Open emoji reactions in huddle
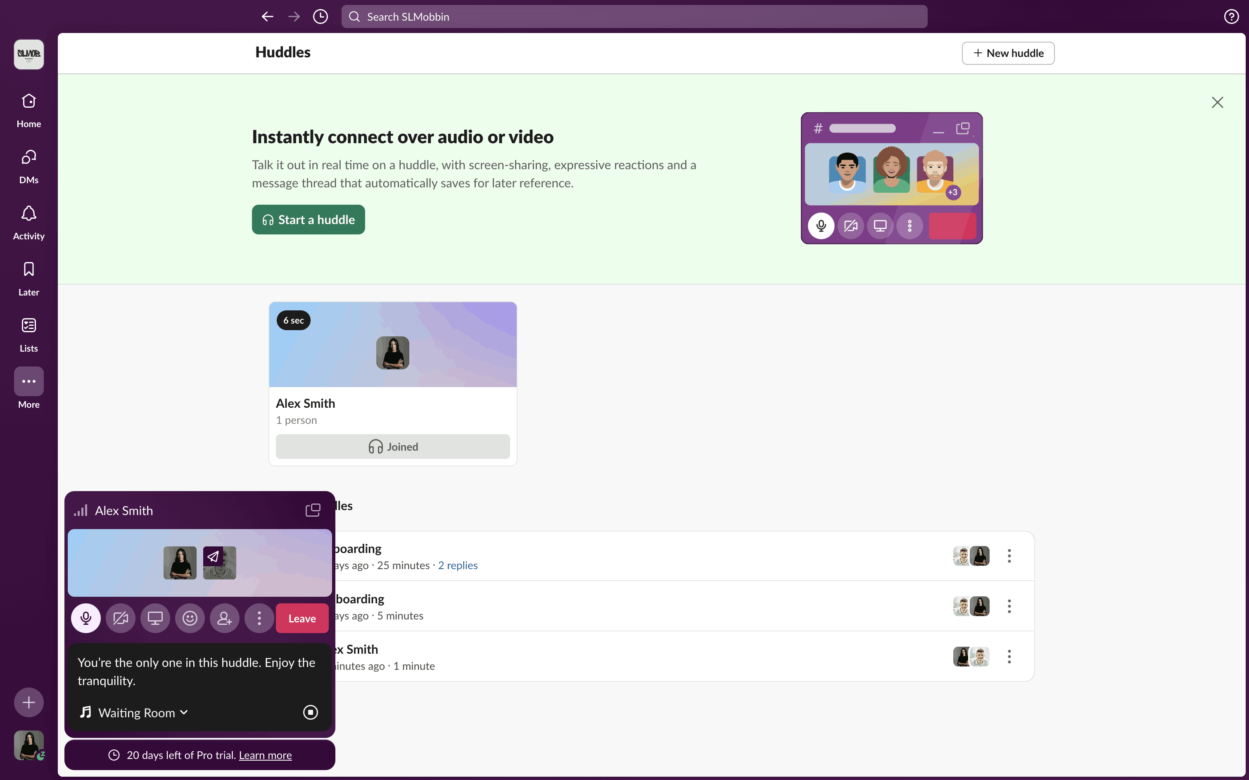 190,618
